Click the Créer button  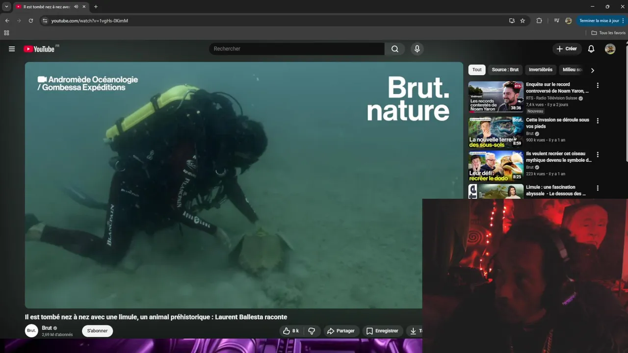[x=567, y=49]
